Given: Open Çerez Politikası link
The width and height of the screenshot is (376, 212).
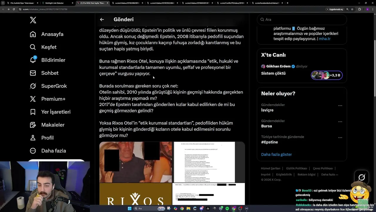Looking at the screenshot, I should pyautogui.click(x=323, y=168).
